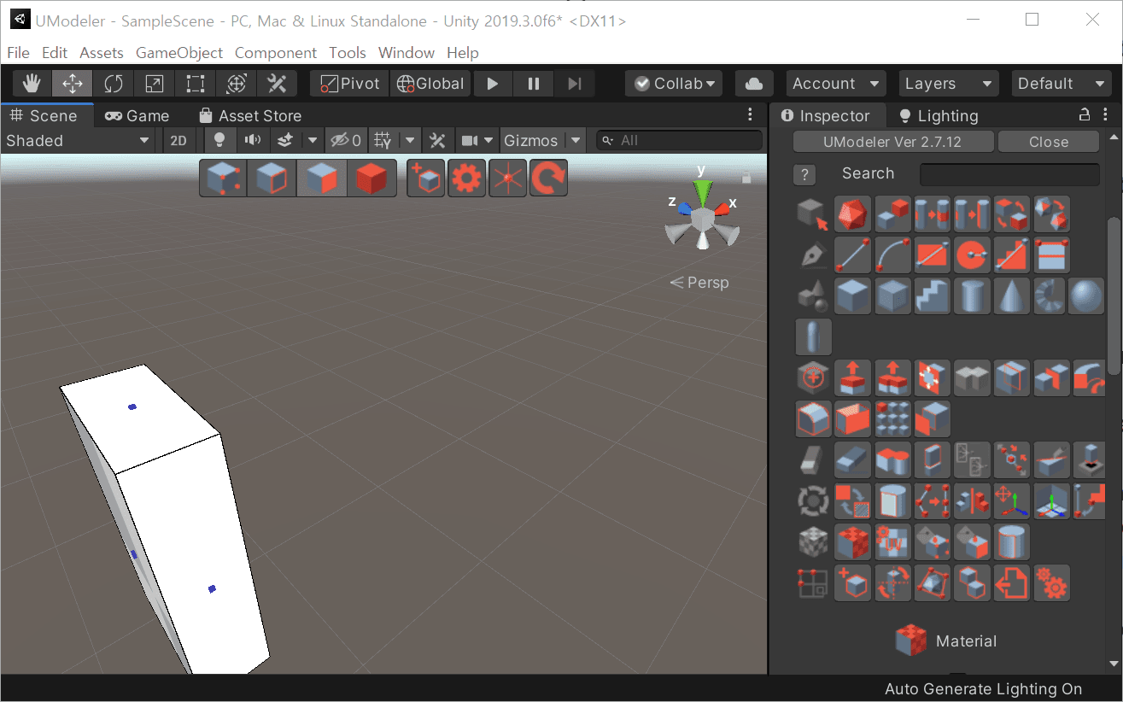
Task: Expand the scene effects dropdown arrow
Action: coord(313,141)
